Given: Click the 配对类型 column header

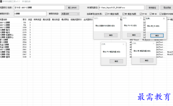Looking at the screenshot, I should [x=56, y=19].
